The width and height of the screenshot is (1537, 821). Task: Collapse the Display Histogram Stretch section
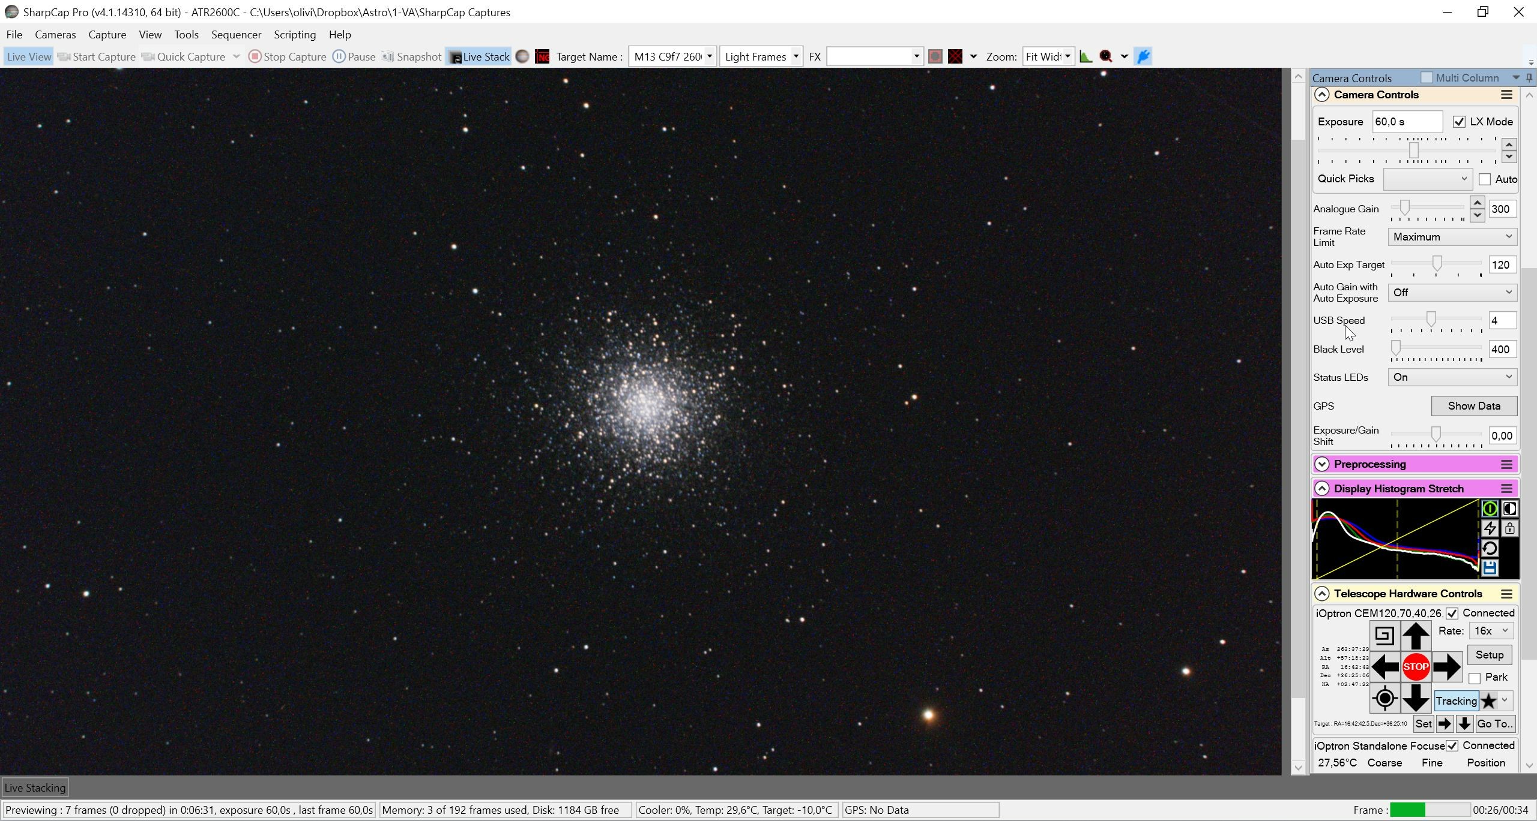(x=1321, y=489)
